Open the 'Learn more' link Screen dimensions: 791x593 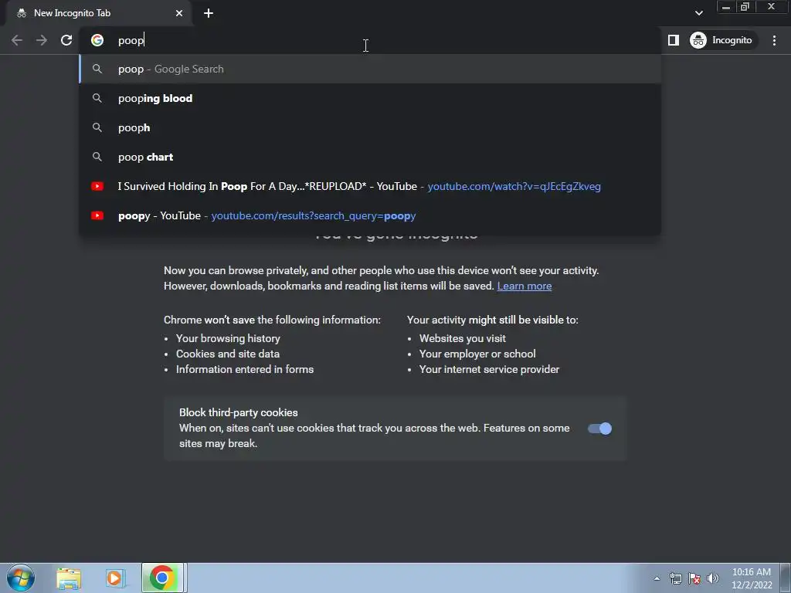click(x=525, y=286)
